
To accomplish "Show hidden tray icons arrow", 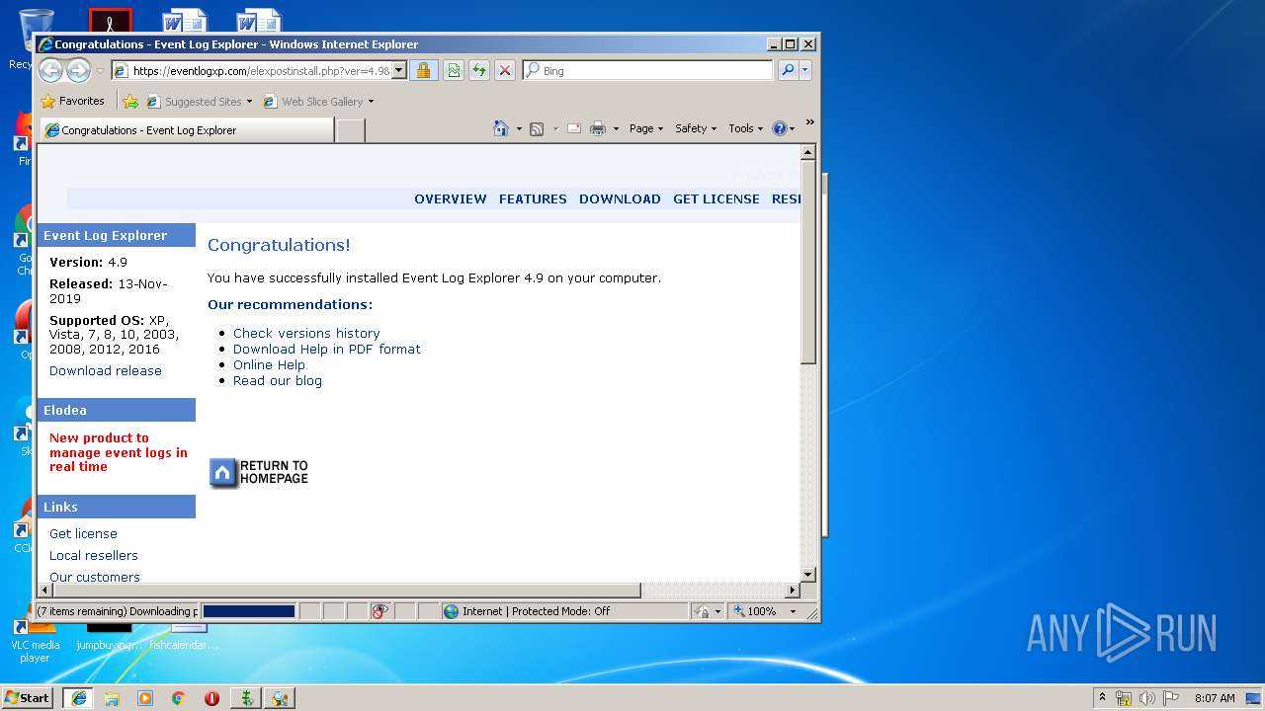I will pyautogui.click(x=1103, y=697).
